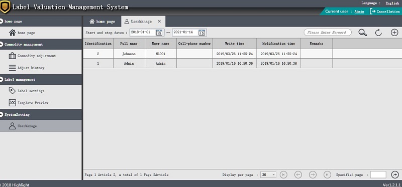Click the Modification time column header
The width and height of the screenshot is (402, 187).
(x=279, y=44)
